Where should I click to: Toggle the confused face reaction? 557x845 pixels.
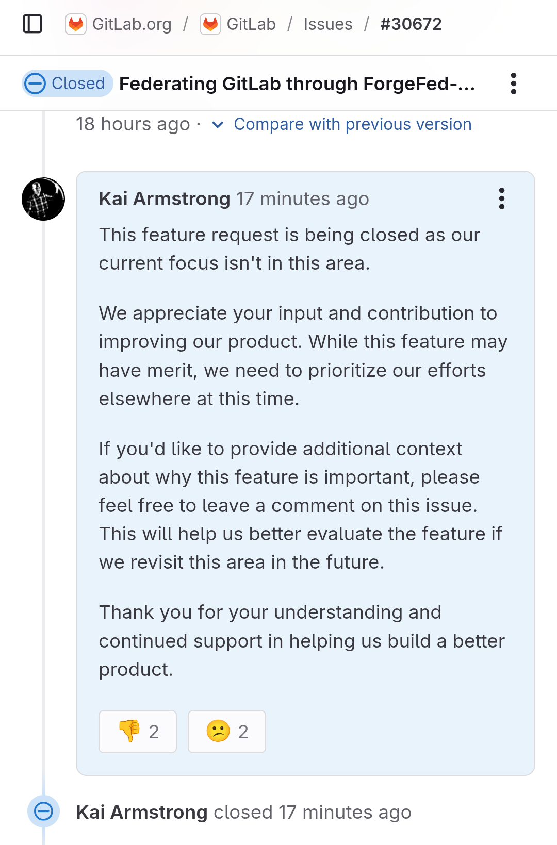[227, 732]
